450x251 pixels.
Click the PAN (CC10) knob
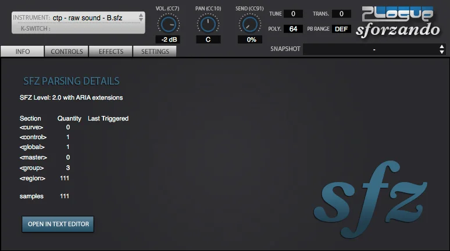click(208, 24)
